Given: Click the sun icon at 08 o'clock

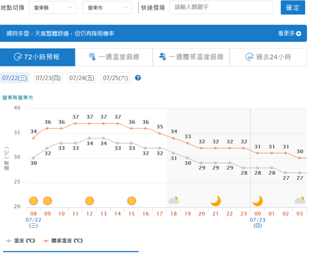Looking at the screenshot, I should tap(33, 201).
